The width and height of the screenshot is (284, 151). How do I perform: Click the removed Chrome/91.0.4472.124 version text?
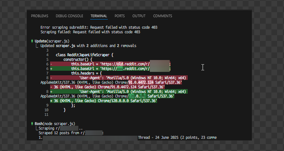coord(141,83)
